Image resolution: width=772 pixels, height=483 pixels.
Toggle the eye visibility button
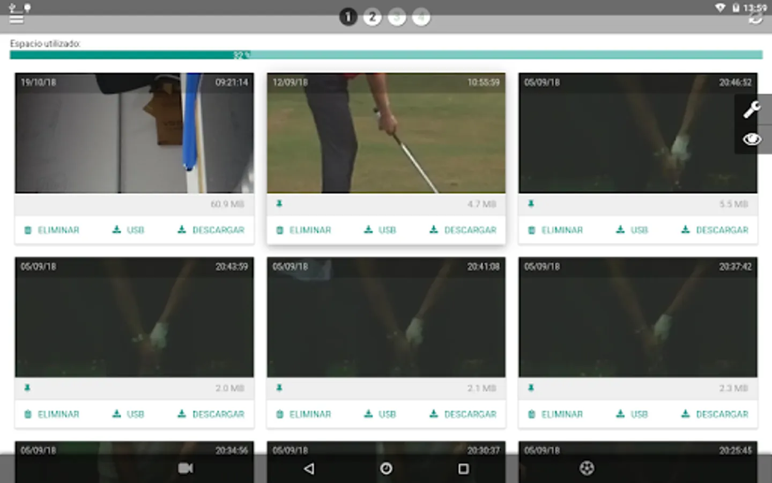[752, 140]
